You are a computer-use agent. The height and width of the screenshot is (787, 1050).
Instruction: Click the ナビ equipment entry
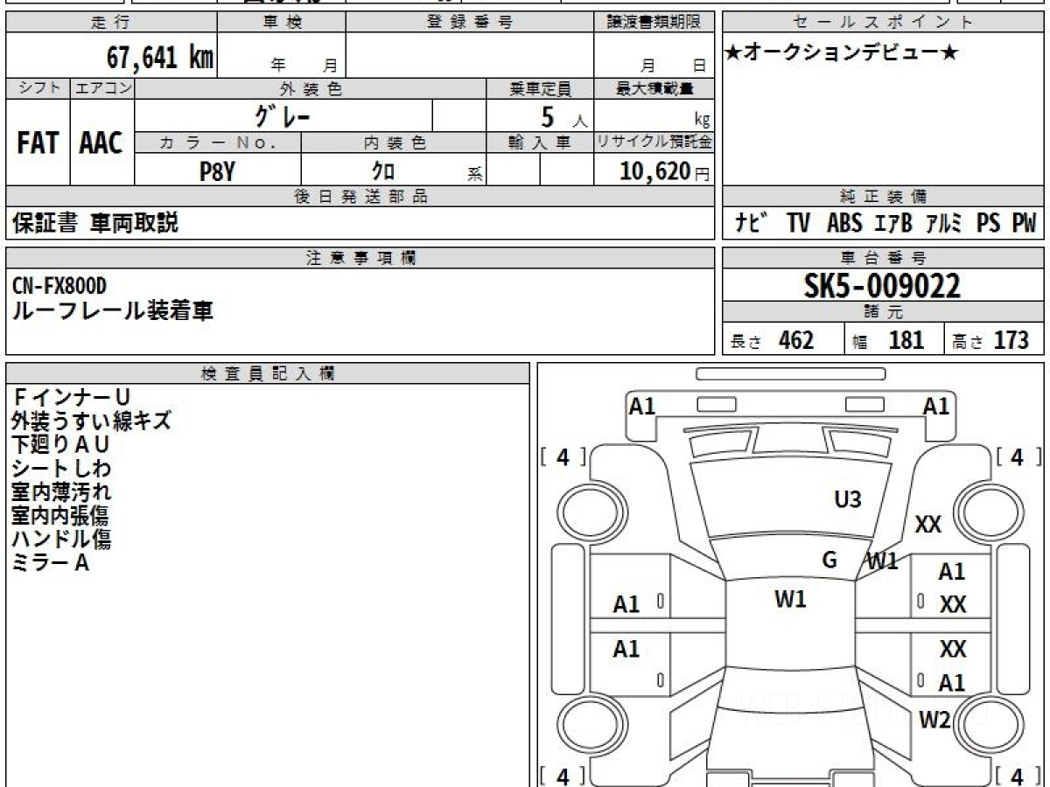[x=752, y=223]
